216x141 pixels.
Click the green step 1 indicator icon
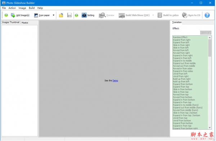(x=6, y=15)
